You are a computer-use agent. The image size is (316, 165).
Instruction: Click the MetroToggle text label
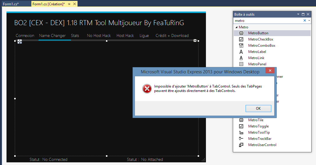pos(258,126)
